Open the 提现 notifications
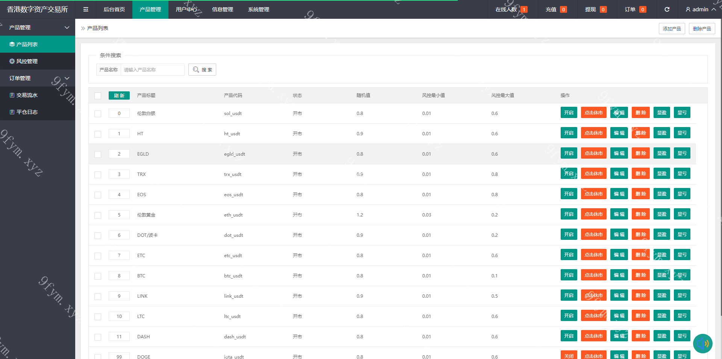This screenshot has height=359, width=722. [x=596, y=9]
